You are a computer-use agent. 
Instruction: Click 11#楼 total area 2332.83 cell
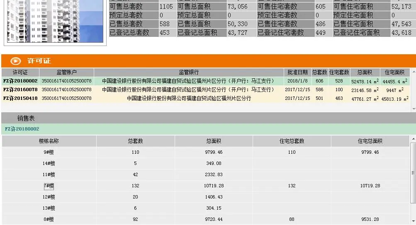pos(214,174)
